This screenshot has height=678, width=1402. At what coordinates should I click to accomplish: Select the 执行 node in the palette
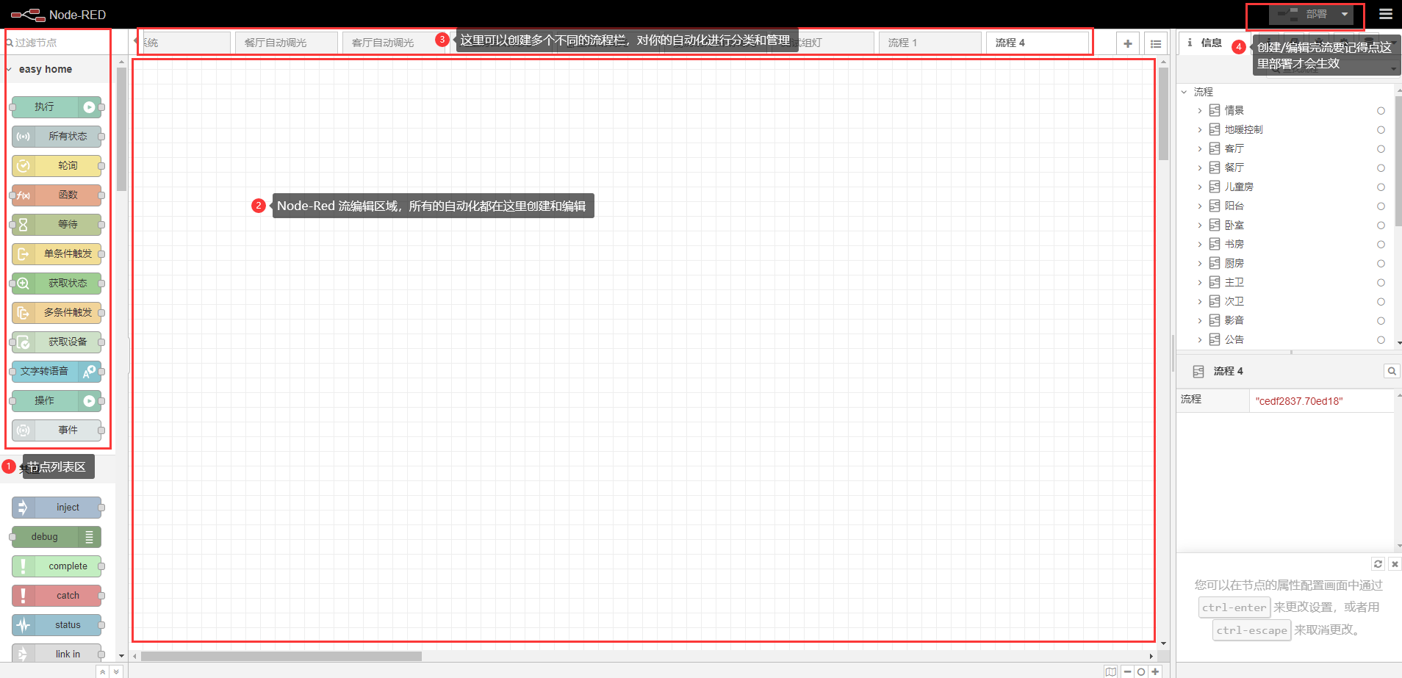coord(57,107)
